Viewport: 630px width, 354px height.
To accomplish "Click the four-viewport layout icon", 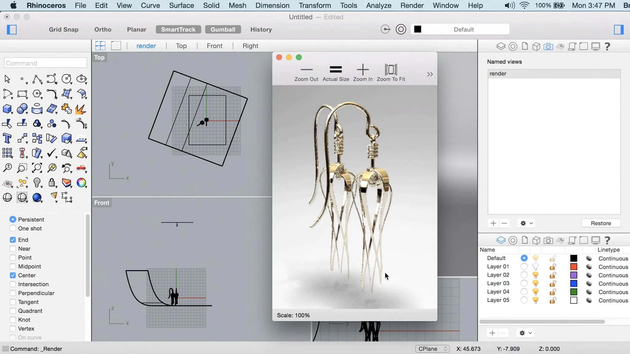I will 100,46.
